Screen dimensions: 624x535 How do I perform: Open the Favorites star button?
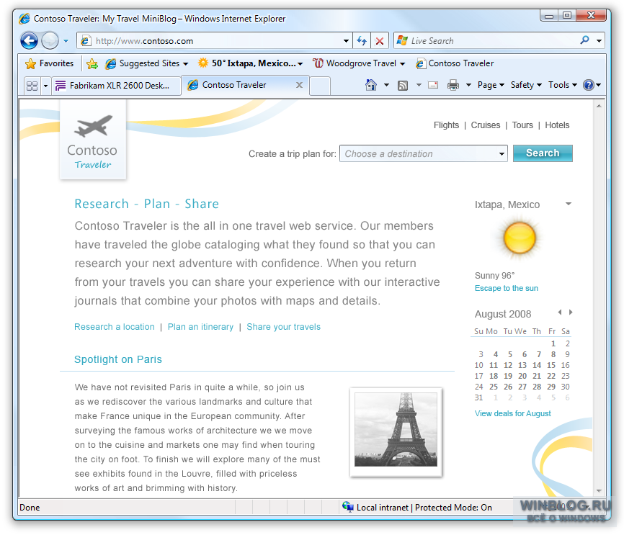[x=49, y=63]
